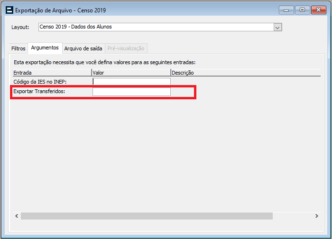Maximize the Exportação de Arquivo window
The height and width of the screenshot is (239, 332).
point(302,10)
